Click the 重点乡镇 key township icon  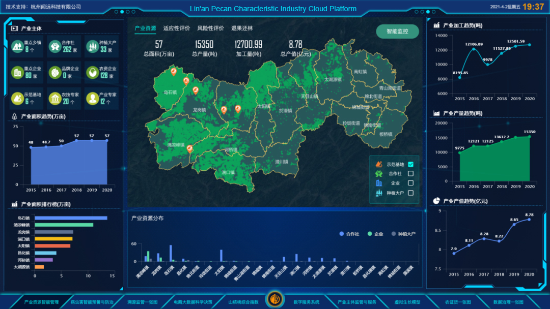click(x=17, y=46)
